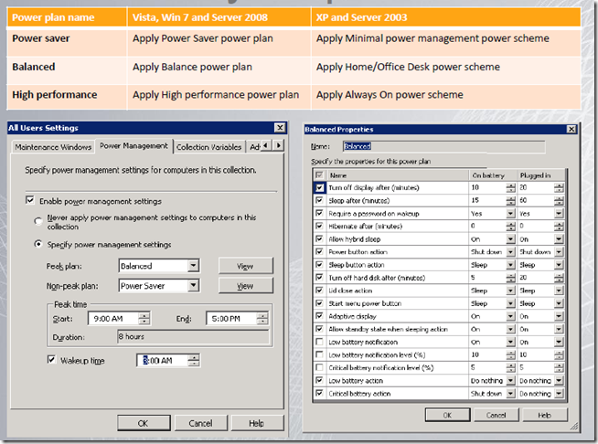Click Apply Always On power scheme cell
598x444 pixels.
click(x=446, y=97)
